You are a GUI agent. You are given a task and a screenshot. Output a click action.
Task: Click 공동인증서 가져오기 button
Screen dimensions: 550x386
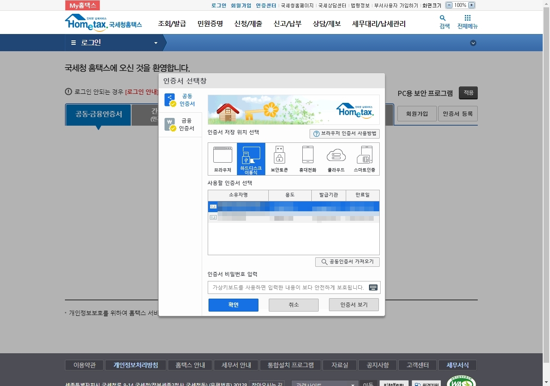pos(347,262)
